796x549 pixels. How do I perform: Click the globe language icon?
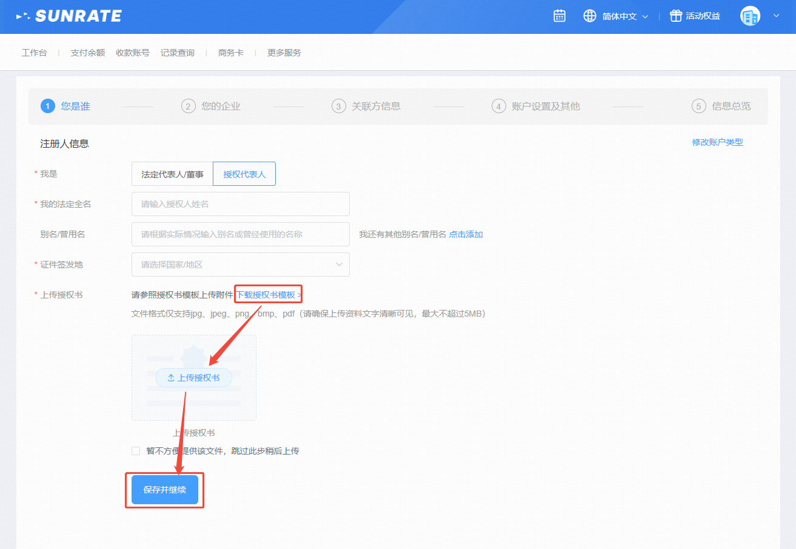point(589,16)
